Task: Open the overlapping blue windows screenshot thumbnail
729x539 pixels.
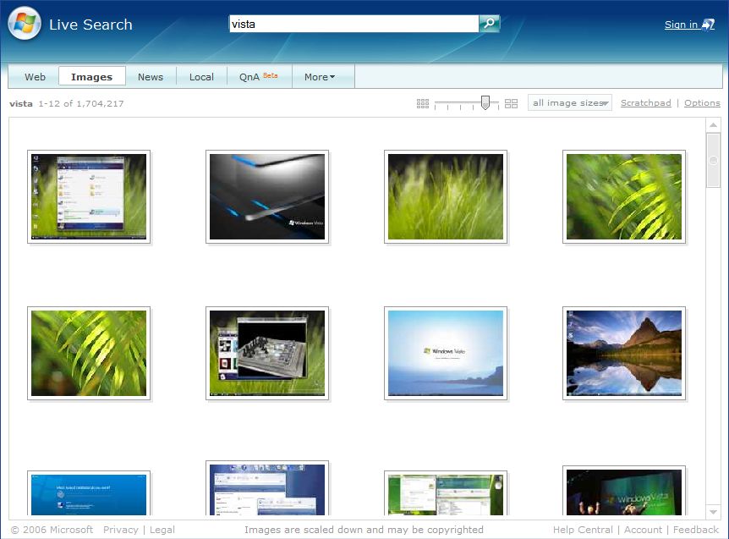Action: coord(267,488)
